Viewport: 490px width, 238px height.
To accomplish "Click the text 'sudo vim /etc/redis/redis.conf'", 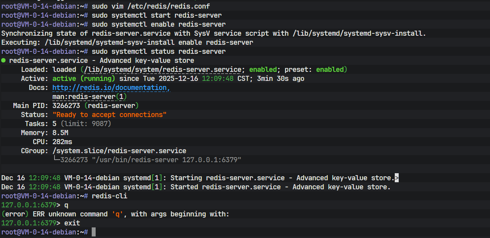I will (x=151, y=6).
